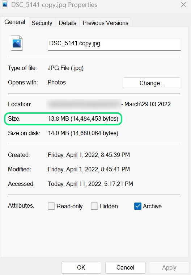Screen dimensions: 191x275
Task: Uncheck the Archive attribute checkbox
Action: click(x=138, y=206)
